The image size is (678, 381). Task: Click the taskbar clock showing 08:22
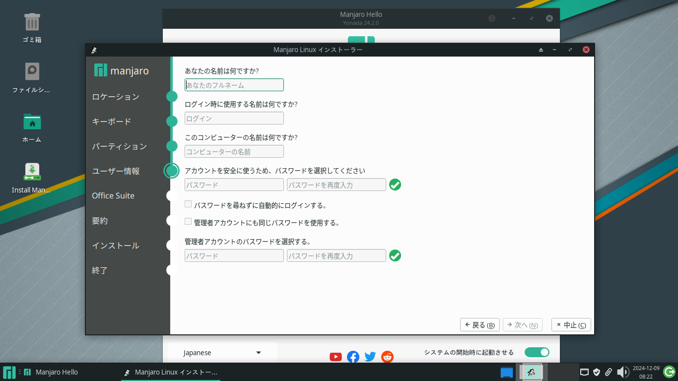646,372
